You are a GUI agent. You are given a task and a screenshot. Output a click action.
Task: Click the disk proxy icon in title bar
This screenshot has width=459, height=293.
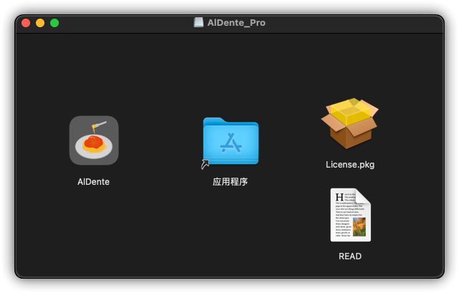point(199,22)
